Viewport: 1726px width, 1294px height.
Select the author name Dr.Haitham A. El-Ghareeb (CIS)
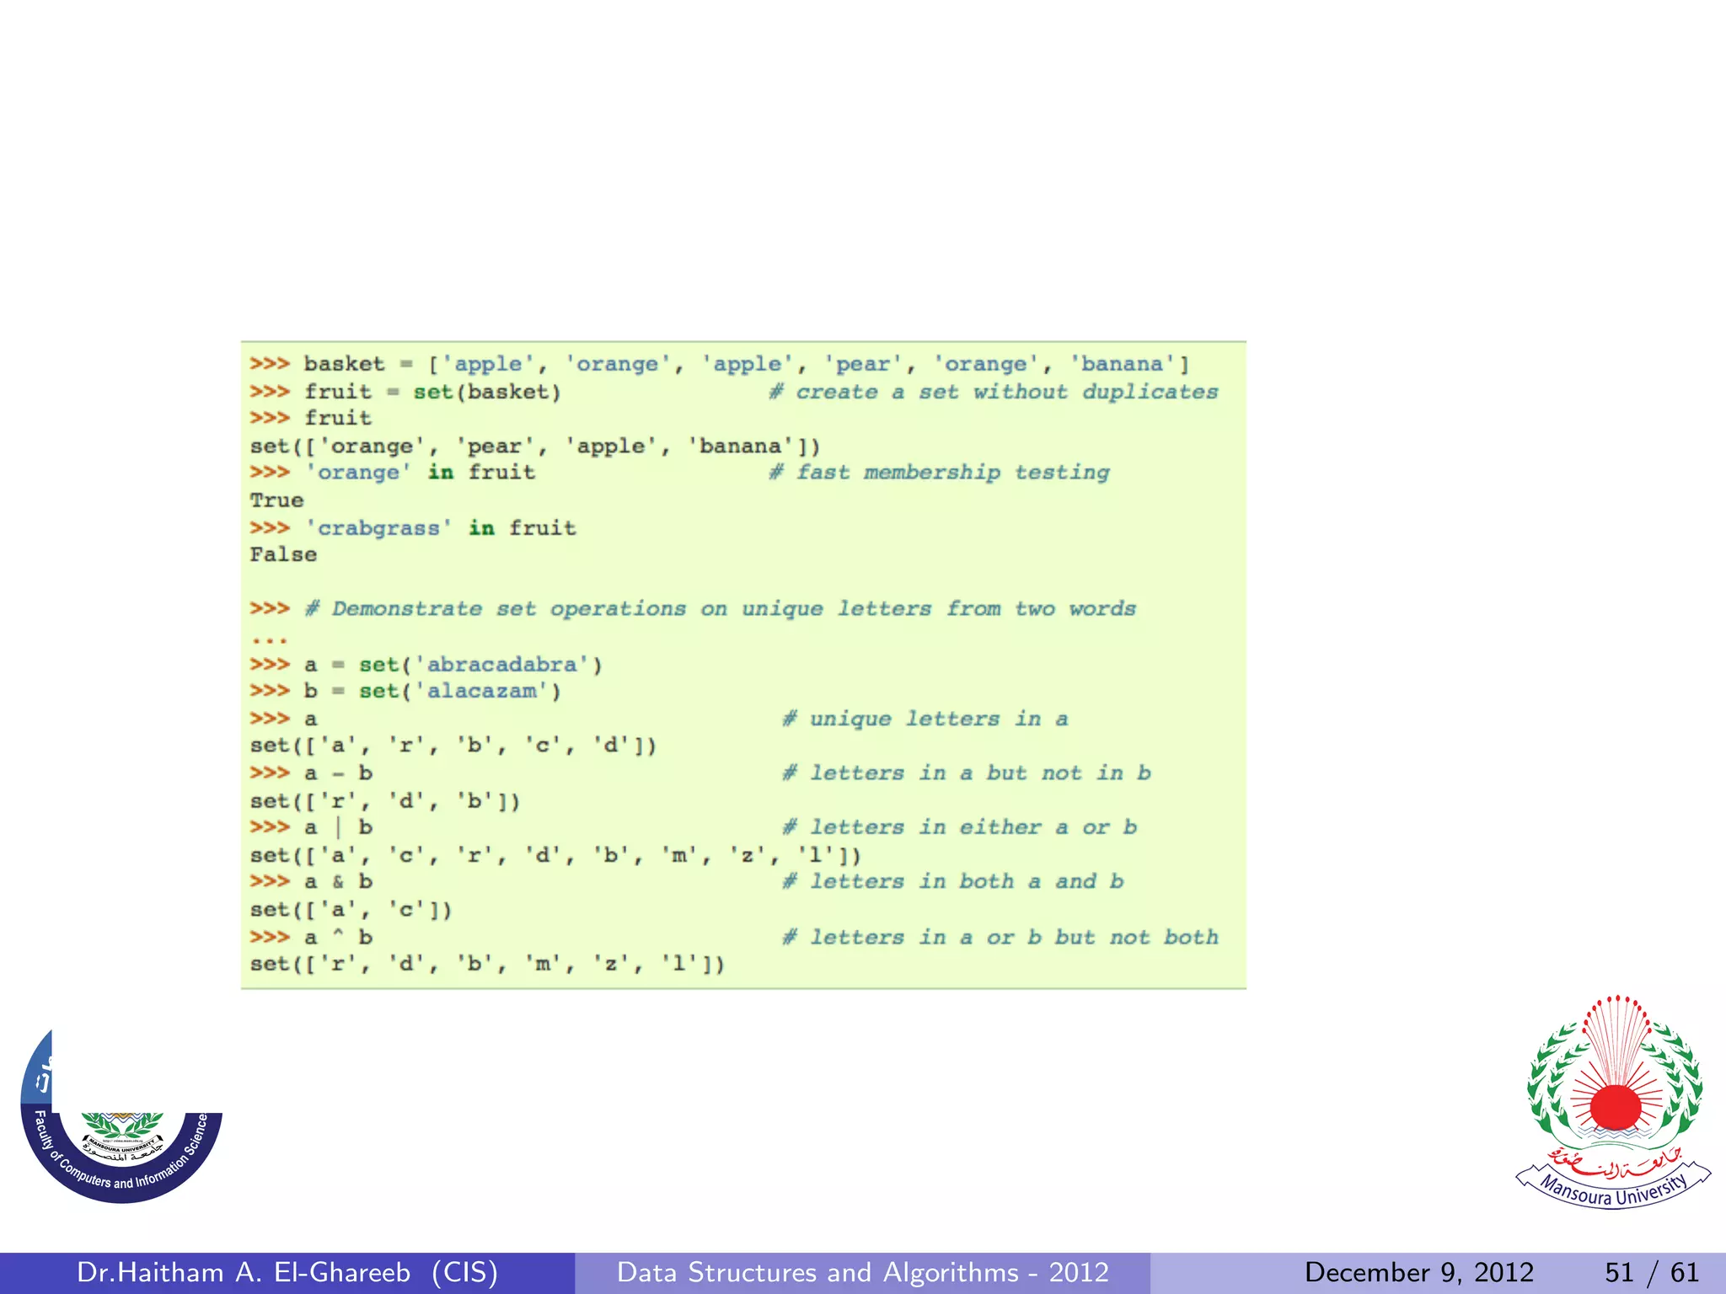pyautogui.click(x=287, y=1272)
